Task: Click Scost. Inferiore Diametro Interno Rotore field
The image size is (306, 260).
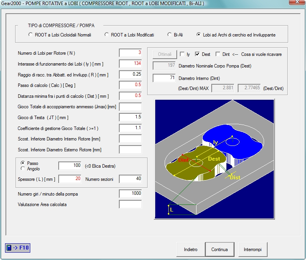Action: 130,139
